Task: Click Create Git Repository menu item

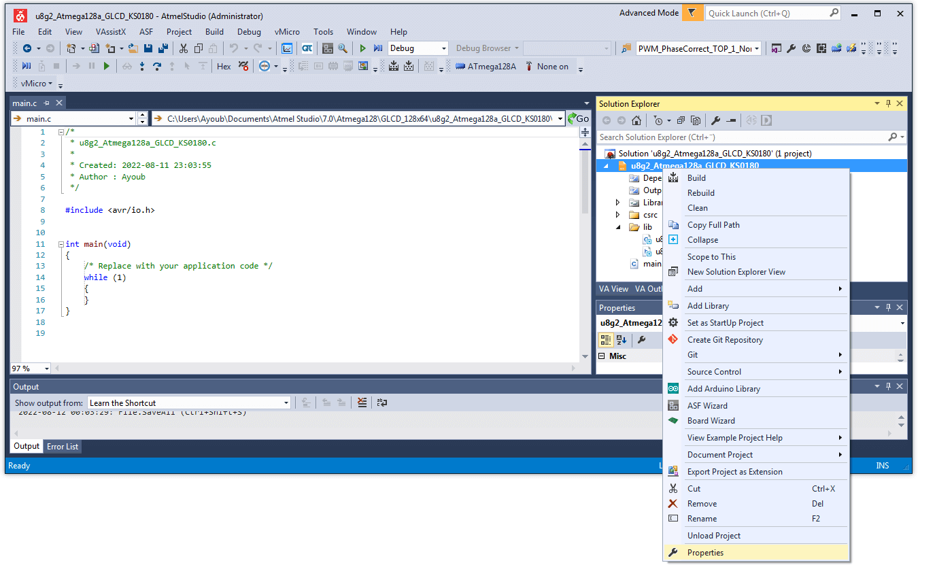Action: [x=756, y=340]
